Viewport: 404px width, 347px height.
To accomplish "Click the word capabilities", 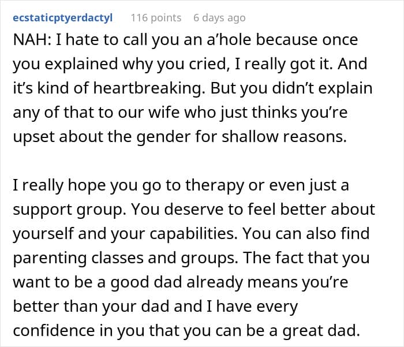I will [193, 234].
